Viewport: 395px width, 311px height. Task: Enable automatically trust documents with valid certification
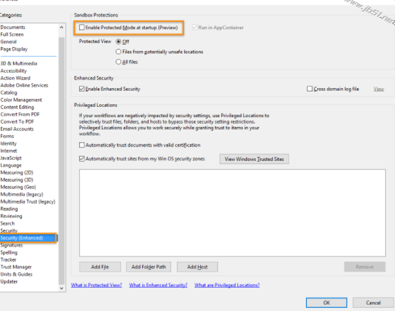coord(82,146)
